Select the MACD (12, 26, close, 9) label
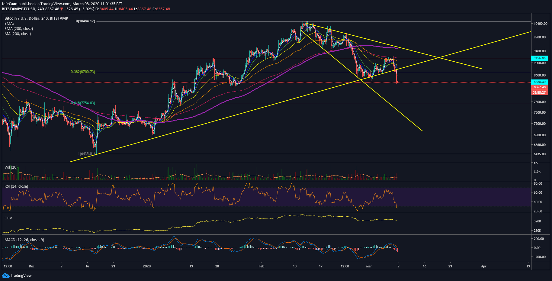The height and width of the screenshot is (281, 552). coord(24,240)
